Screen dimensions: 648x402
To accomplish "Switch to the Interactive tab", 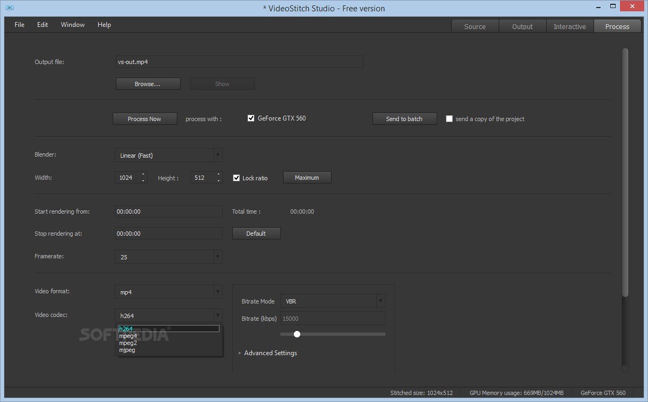I will pyautogui.click(x=570, y=26).
